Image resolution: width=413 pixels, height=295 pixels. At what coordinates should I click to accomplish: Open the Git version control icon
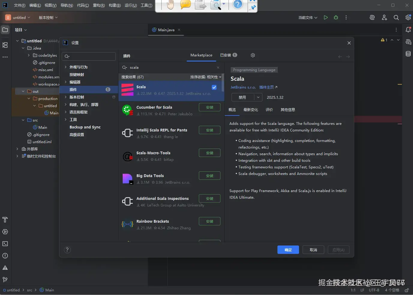5,280
